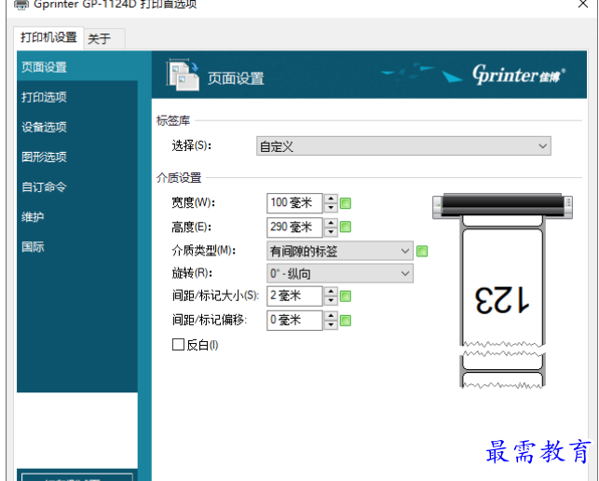Switch to the 打印机设置 tab
The height and width of the screenshot is (481, 599).
(48, 37)
